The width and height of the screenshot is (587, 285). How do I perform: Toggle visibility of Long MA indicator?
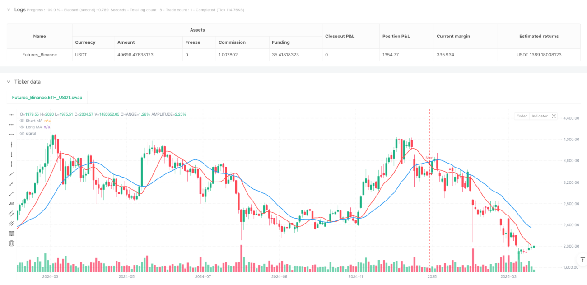[x=22, y=127]
